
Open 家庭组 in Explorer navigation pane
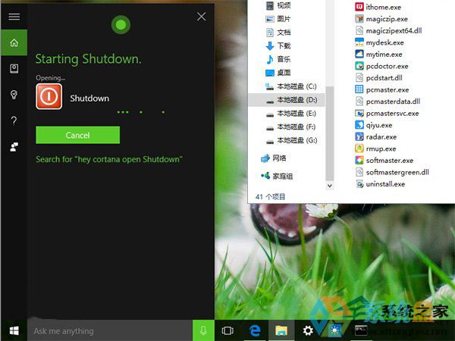[277, 176]
